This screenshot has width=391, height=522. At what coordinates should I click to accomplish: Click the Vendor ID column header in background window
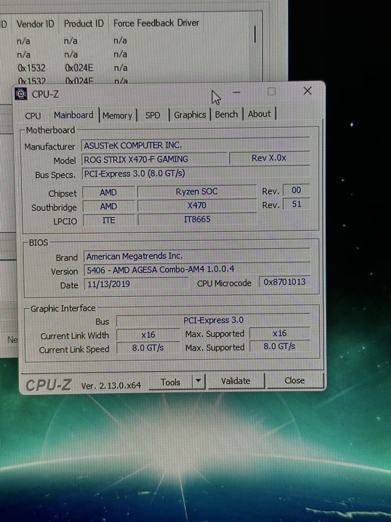(35, 24)
